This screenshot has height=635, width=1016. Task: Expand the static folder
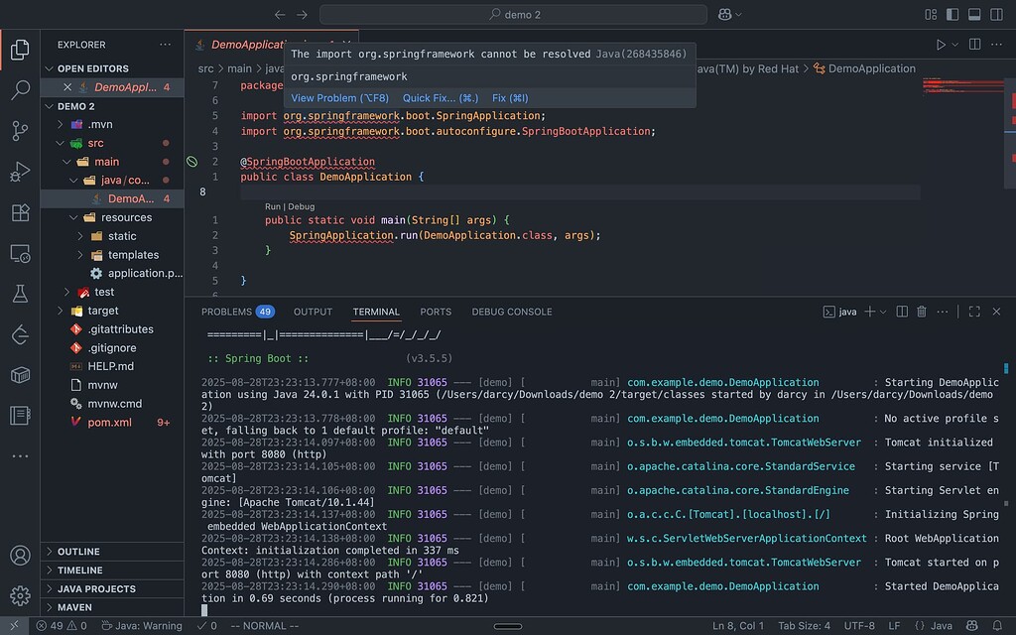[80, 236]
